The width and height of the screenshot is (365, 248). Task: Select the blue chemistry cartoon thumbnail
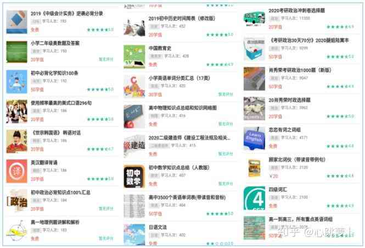tap(16, 81)
